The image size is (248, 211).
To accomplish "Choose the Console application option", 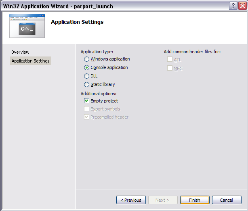I will click(x=86, y=68).
